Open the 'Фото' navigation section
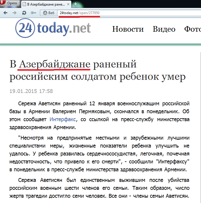 tap(193, 29)
